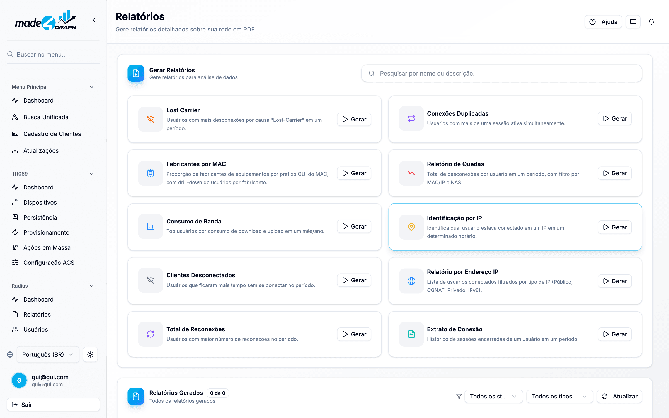Click the Consumo de Banda chart icon
This screenshot has height=418, width=669.
151,226
